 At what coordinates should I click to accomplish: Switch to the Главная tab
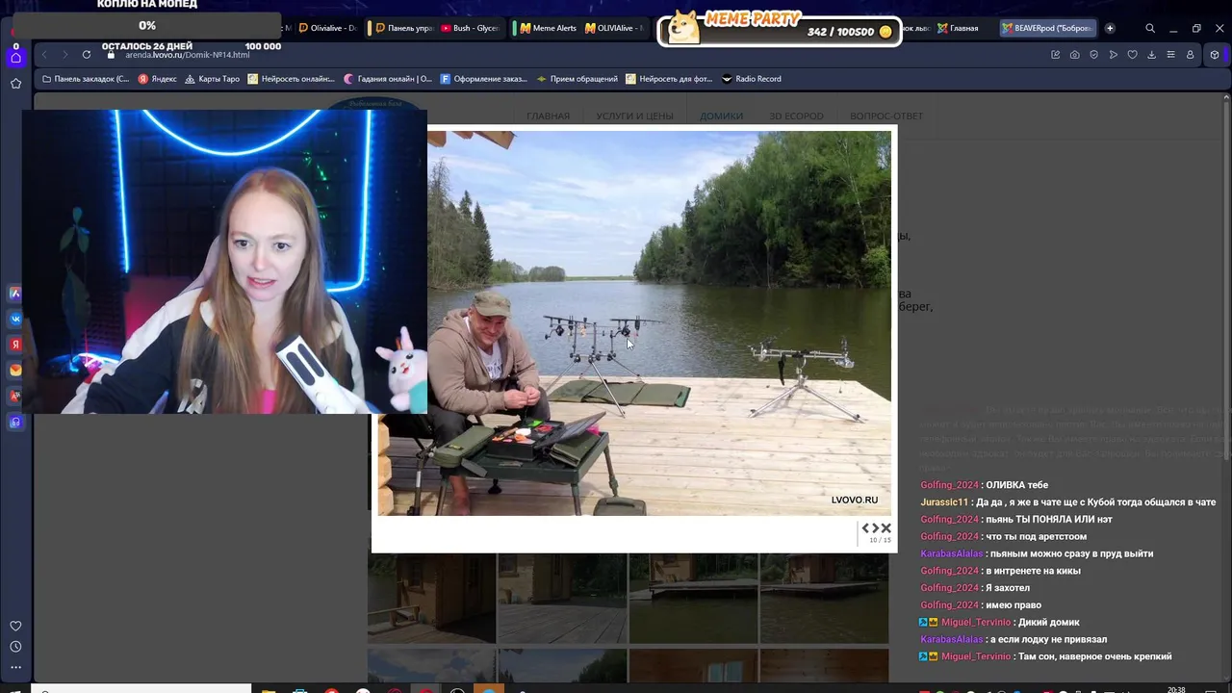pos(959,28)
